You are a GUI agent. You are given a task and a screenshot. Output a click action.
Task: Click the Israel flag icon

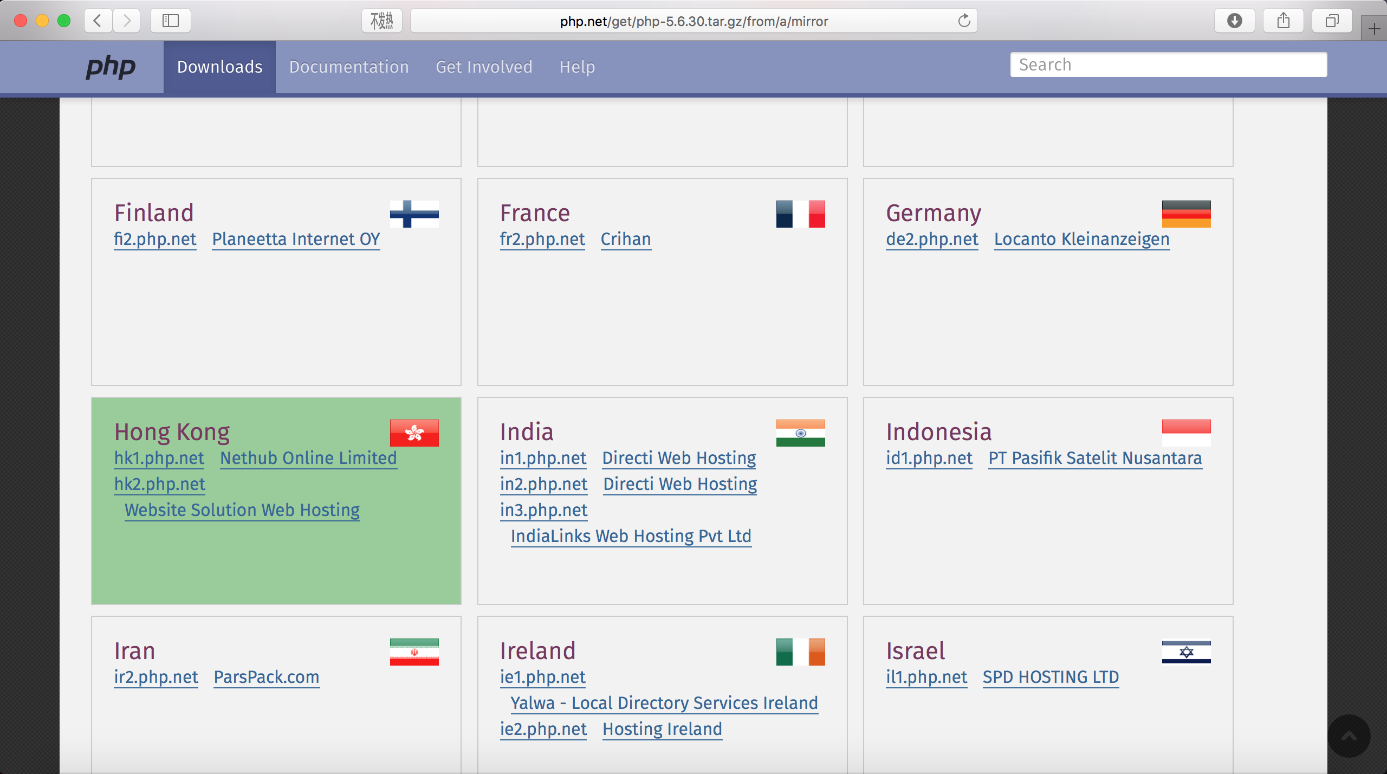(x=1186, y=652)
